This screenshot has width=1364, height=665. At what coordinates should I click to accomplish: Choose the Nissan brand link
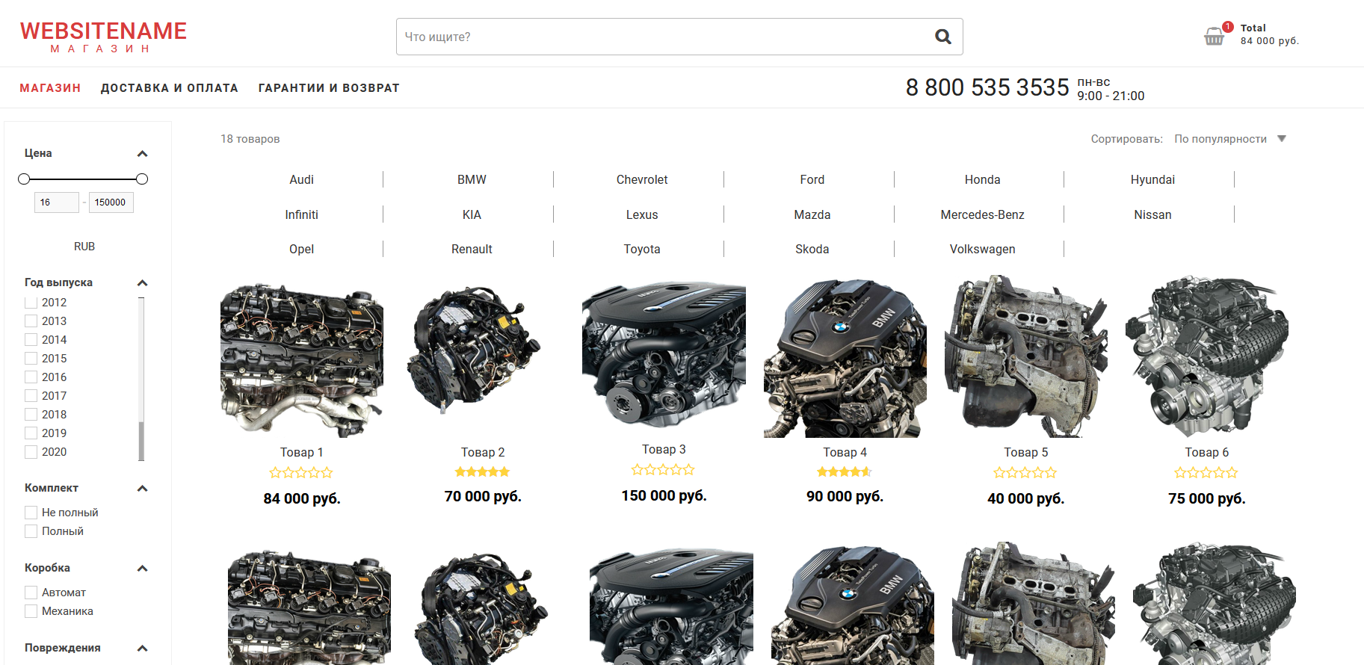click(x=1152, y=214)
